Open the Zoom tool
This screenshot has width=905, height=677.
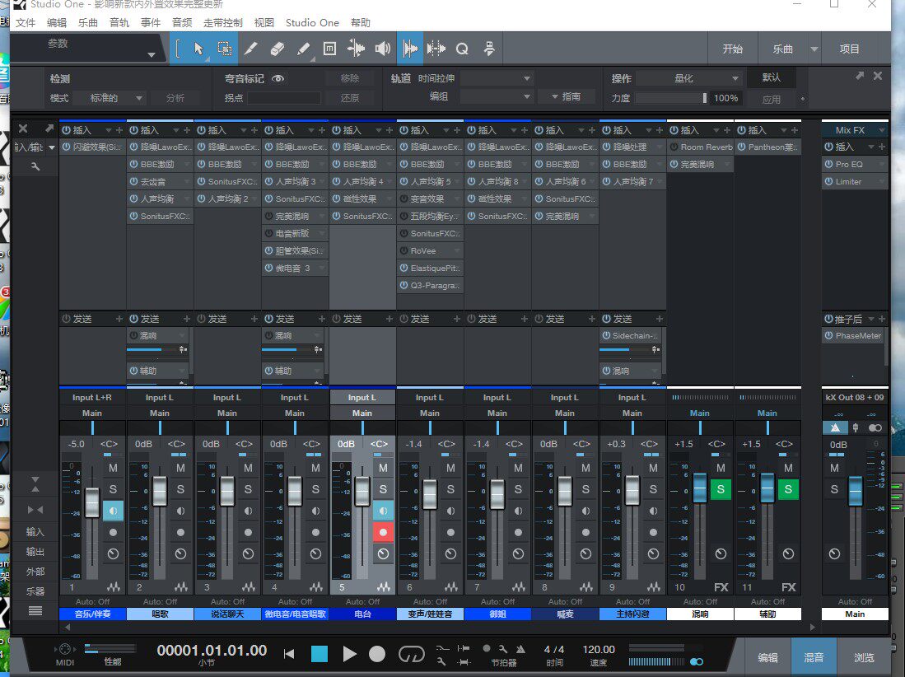[462, 49]
